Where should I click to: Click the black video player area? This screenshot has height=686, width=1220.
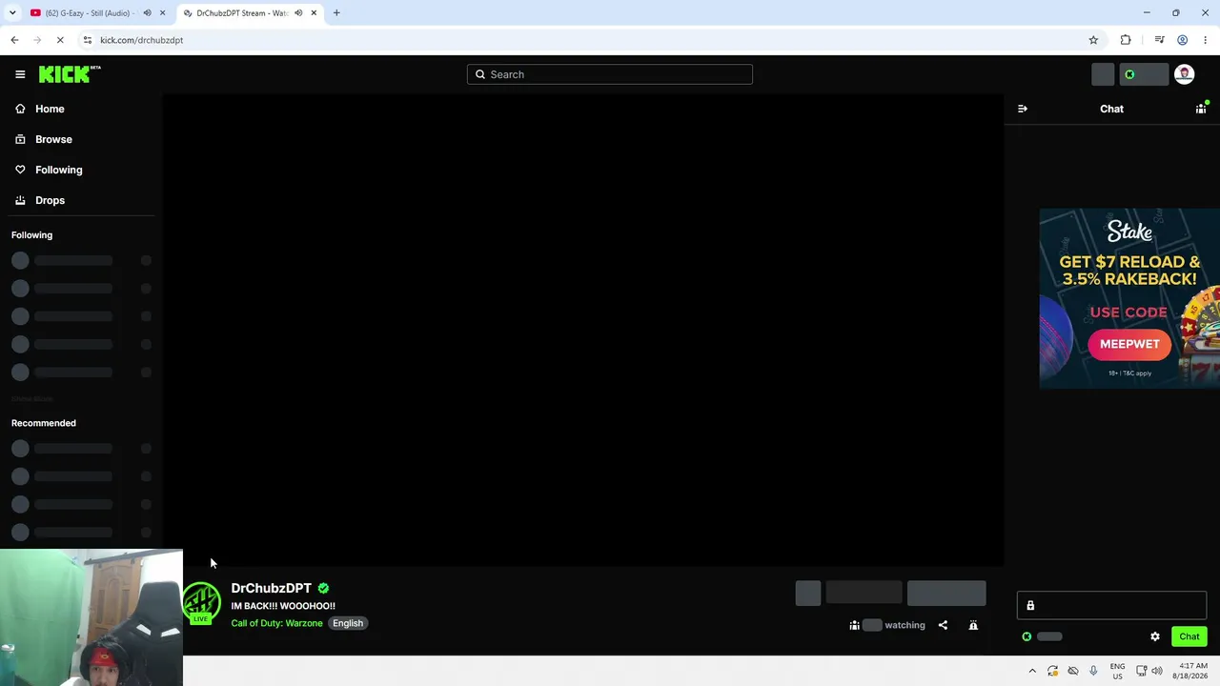(583, 330)
